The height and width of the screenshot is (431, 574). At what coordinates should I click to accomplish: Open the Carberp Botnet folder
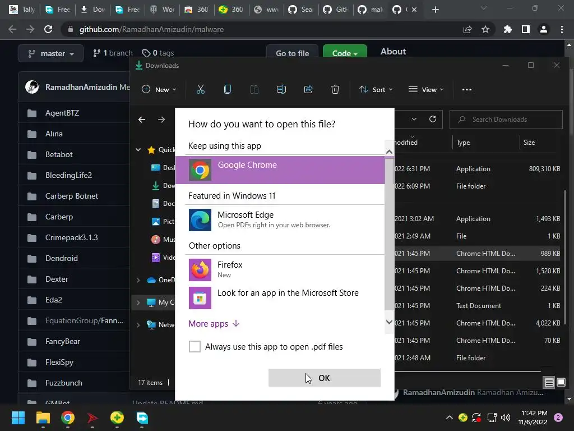pyautogui.click(x=71, y=196)
